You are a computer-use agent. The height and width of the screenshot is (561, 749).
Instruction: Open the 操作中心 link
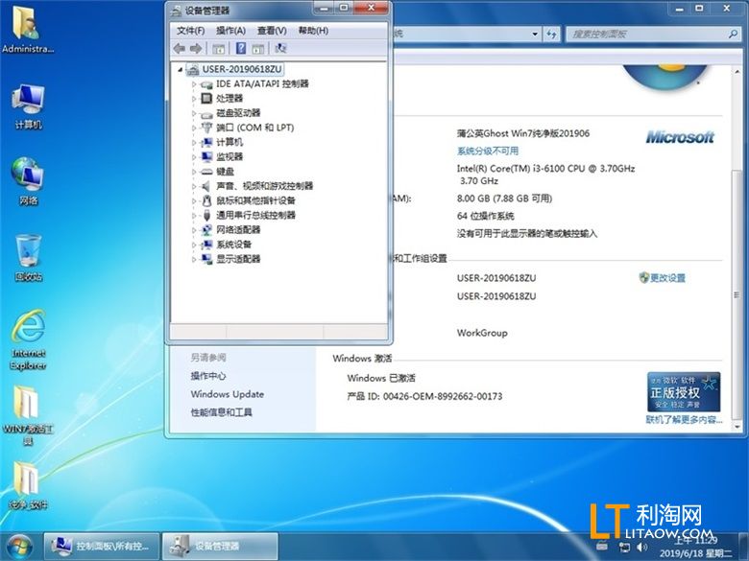pos(207,376)
